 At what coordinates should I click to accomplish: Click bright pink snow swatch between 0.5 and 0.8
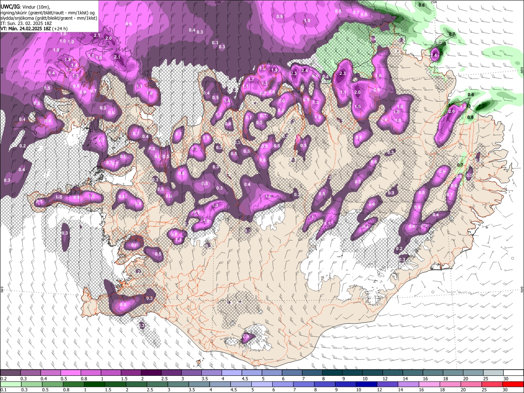[70, 373]
